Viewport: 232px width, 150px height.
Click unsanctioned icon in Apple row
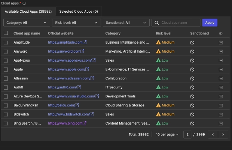pos(192,69)
